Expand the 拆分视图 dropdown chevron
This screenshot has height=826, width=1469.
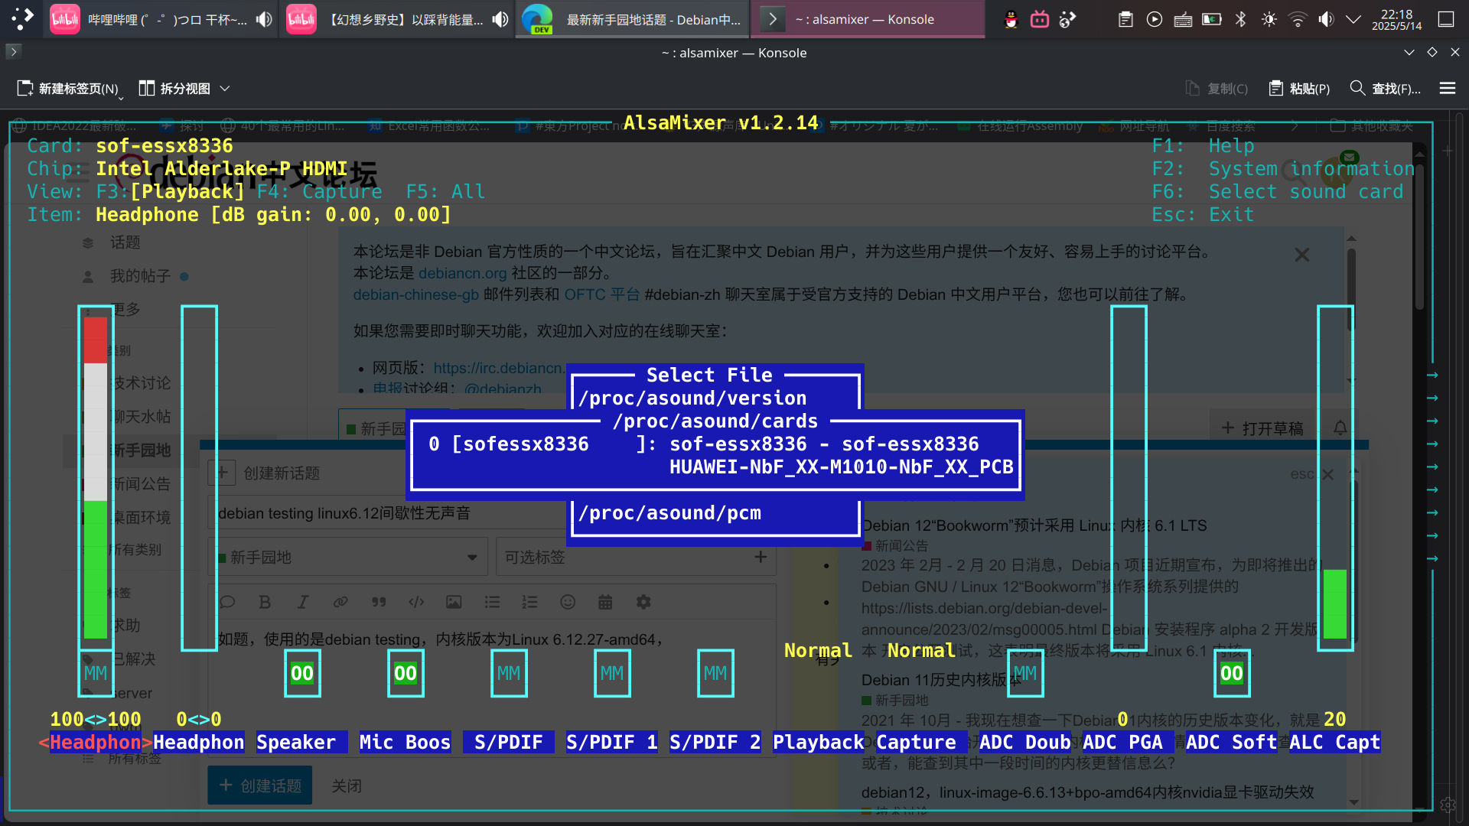pos(225,89)
